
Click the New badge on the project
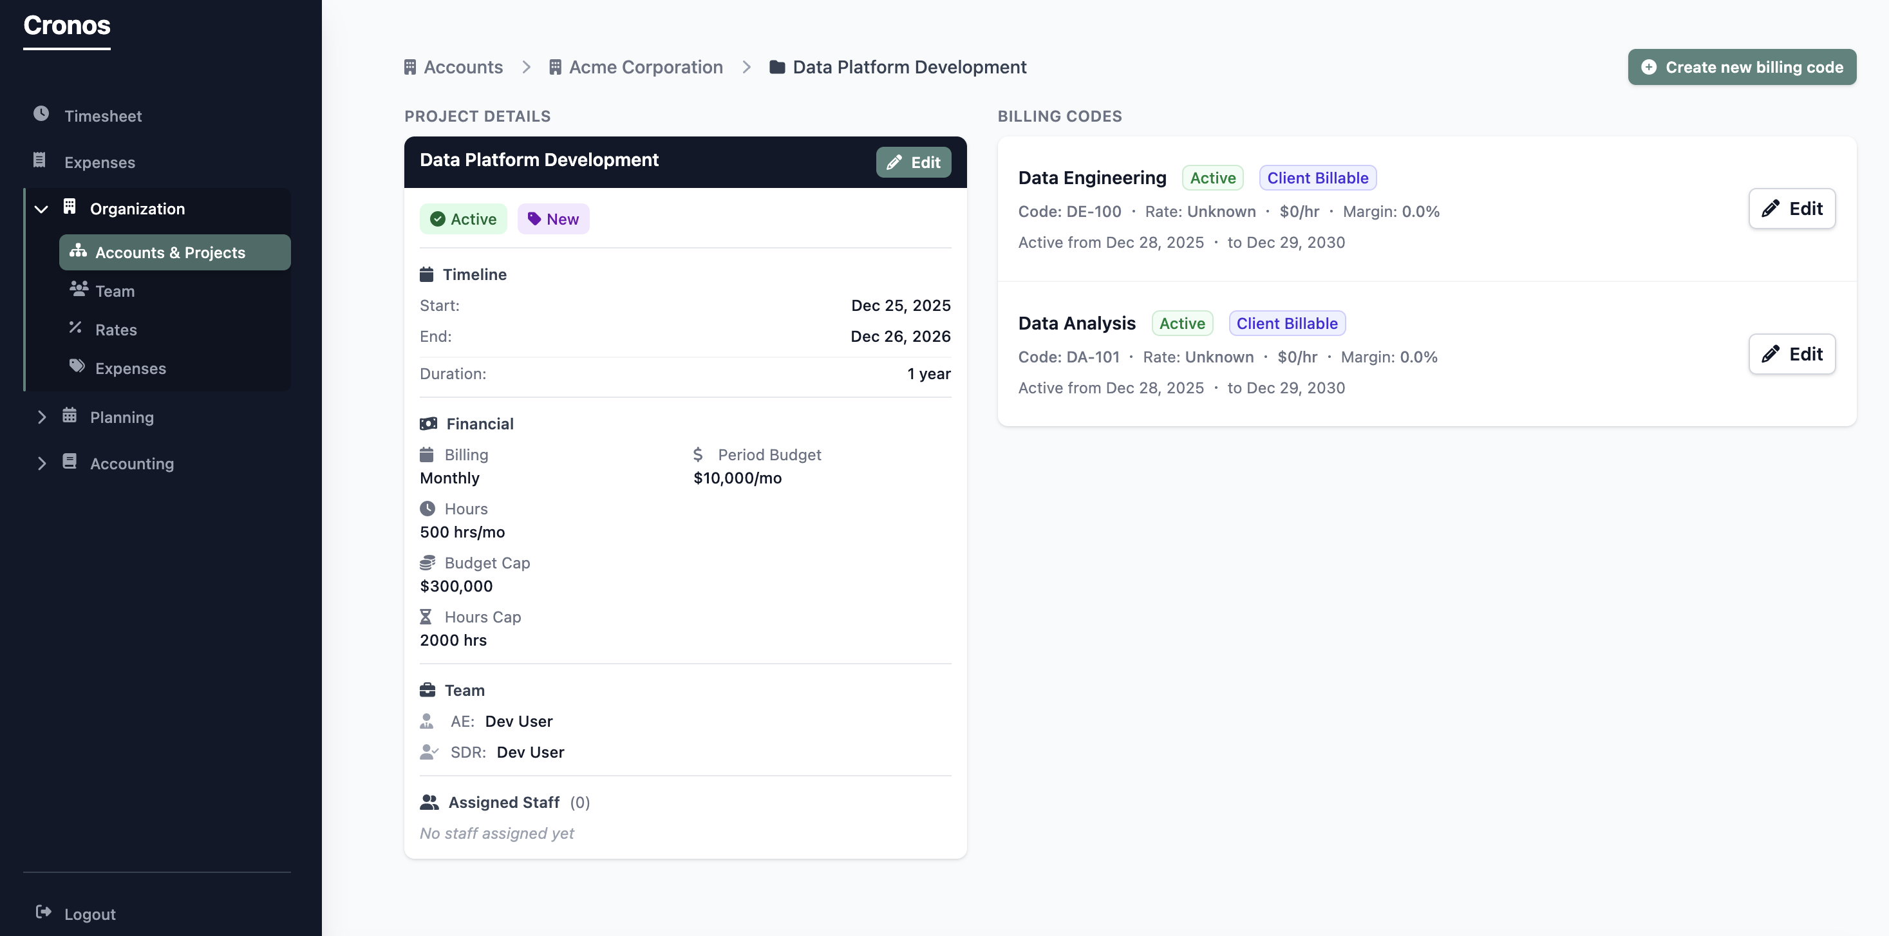tap(553, 218)
